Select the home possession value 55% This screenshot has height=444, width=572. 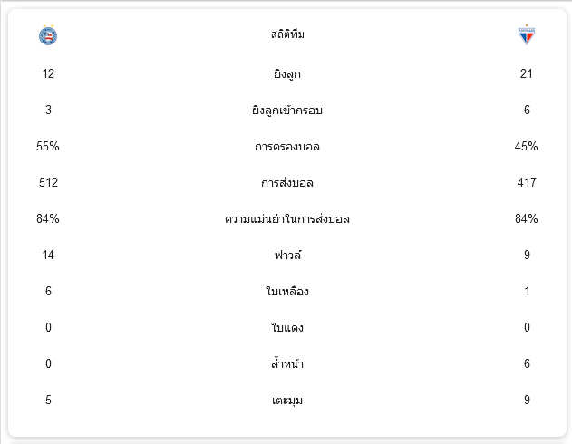click(x=48, y=147)
